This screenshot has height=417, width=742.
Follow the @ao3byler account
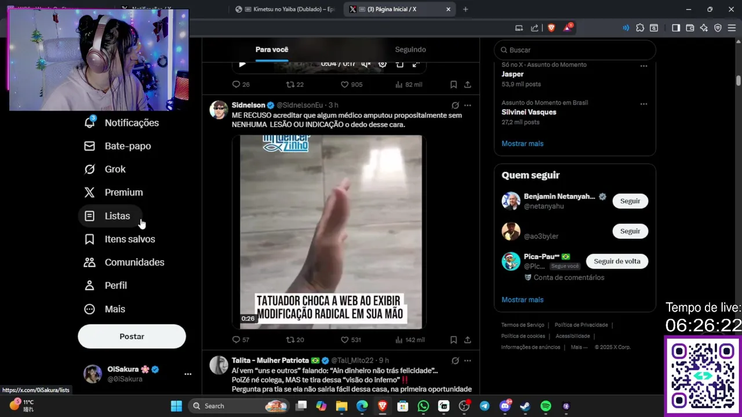(x=630, y=231)
